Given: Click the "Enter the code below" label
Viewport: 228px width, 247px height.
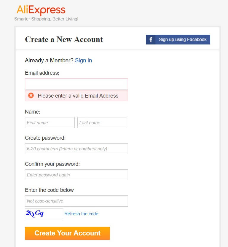Looking at the screenshot, I should click(x=50, y=190).
